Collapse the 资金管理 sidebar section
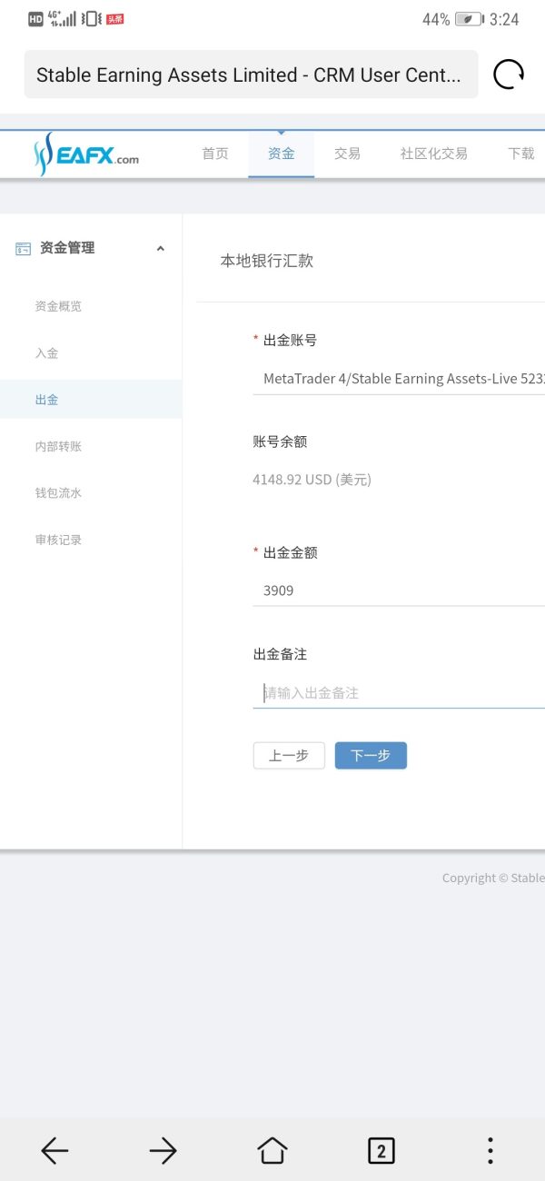 click(x=160, y=249)
